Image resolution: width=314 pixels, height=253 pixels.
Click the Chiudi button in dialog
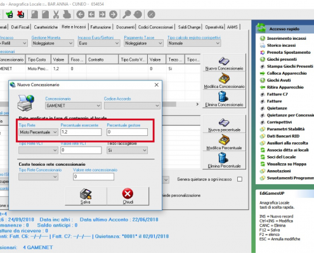click(x=128, y=196)
